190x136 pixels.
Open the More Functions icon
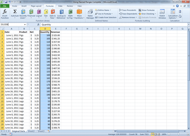(x=79, y=12)
